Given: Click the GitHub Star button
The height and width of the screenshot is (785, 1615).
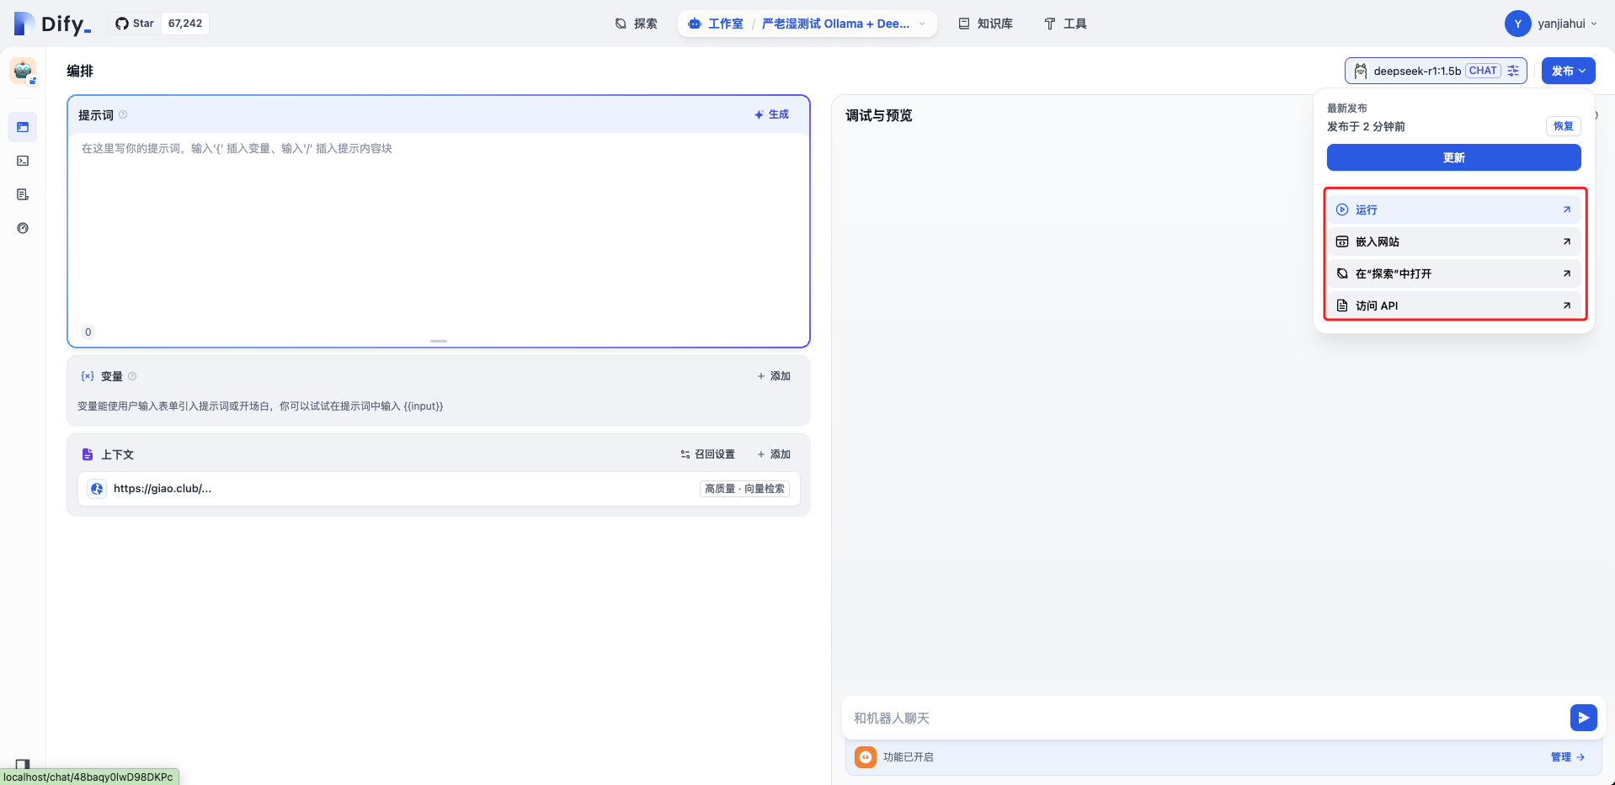Looking at the screenshot, I should (136, 24).
